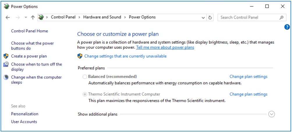Click the Back navigation arrow
Viewport: 292px width, 132px height.
pos(8,17)
